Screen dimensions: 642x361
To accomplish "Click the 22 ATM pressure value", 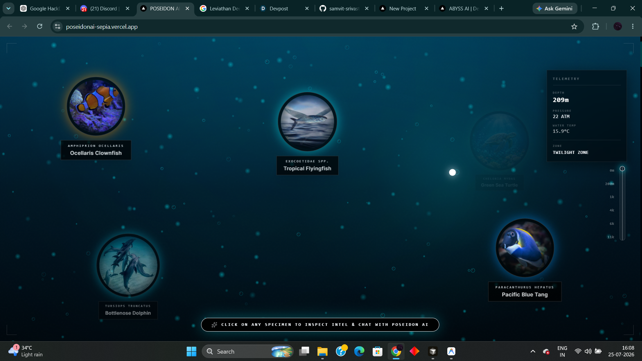I will (x=561, y=116).
